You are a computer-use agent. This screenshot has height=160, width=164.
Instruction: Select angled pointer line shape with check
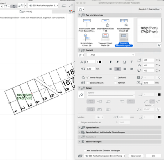coord(158,101)
